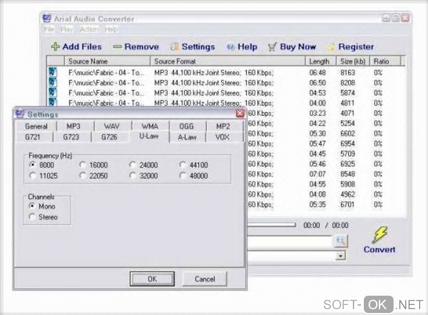Open the U-Law tab
The image size is (428, 315).
[149, 136]
